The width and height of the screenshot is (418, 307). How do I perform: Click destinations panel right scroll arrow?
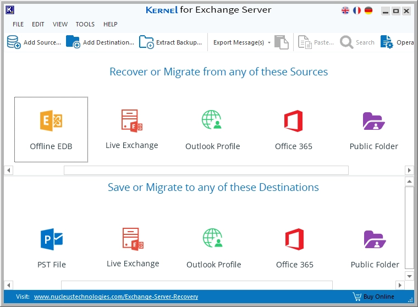point(400,285)
